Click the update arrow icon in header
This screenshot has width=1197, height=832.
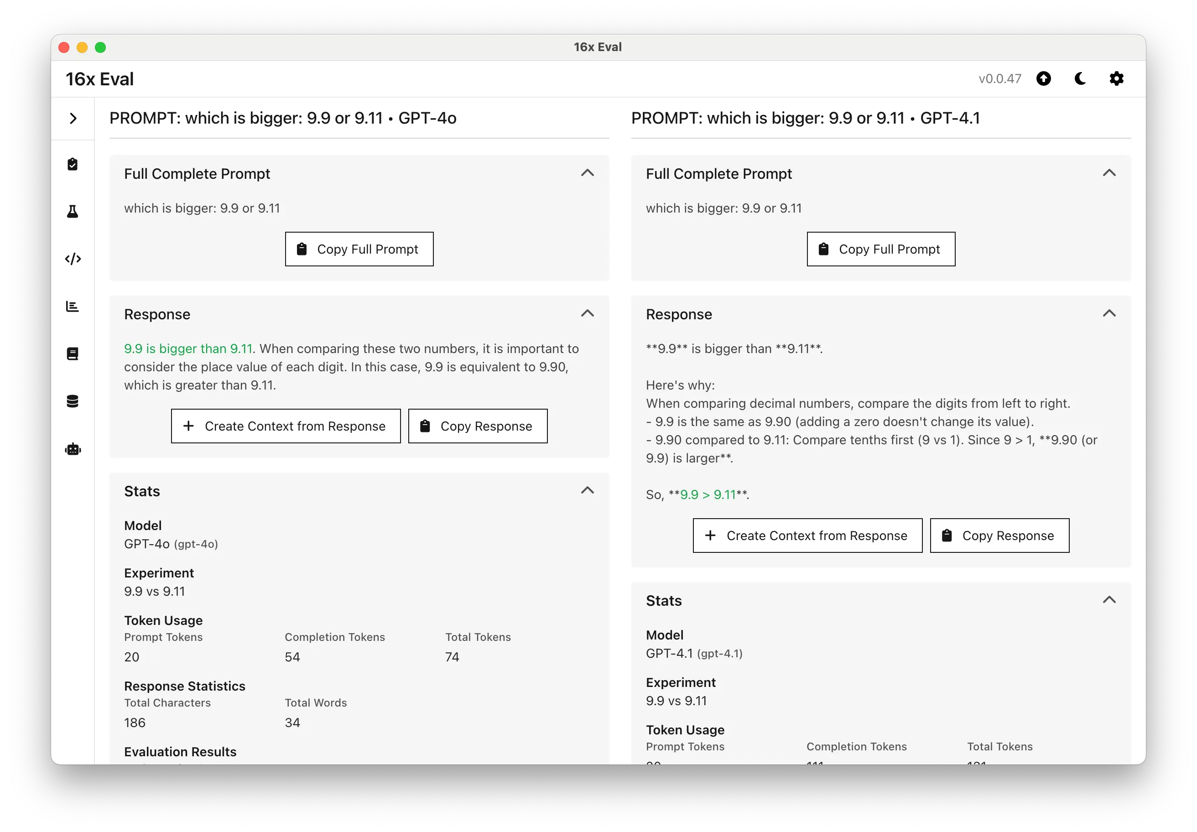point(1043,79)
